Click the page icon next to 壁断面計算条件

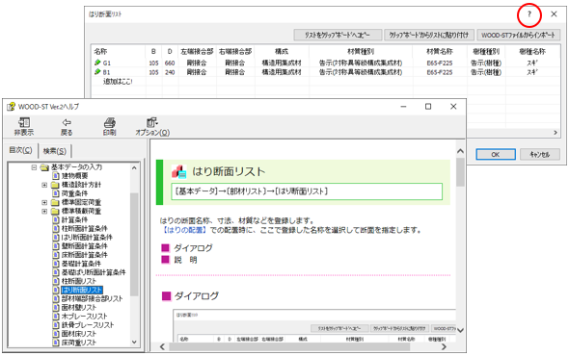coord(56,246)
